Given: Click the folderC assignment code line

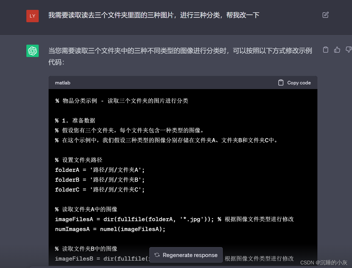Looking at the screenshot, I should [x=100, y=190].
